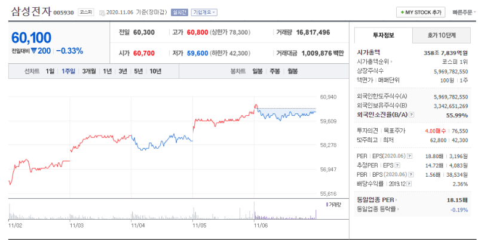Show the 주봉 candlestick chart

tap(275, 71)
